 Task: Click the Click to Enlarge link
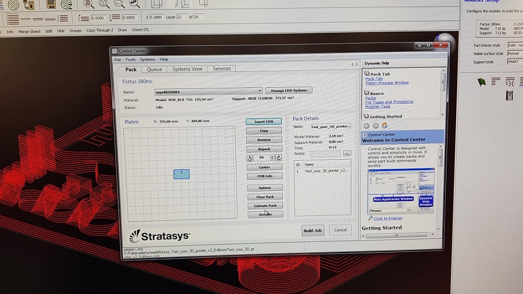388,219
